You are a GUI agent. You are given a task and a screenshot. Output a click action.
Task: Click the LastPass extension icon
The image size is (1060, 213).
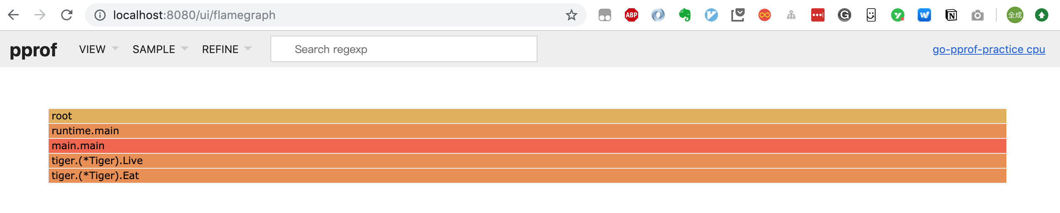(817, 15)
